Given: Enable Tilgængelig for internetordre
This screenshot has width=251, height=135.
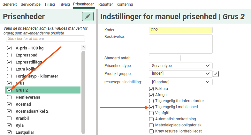Looking at the screenshot, I should (x=151, y=101).
